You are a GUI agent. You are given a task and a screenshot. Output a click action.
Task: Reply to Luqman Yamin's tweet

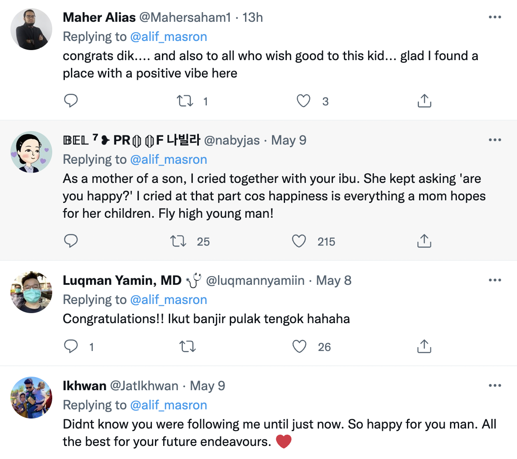[x=71, y=347]
